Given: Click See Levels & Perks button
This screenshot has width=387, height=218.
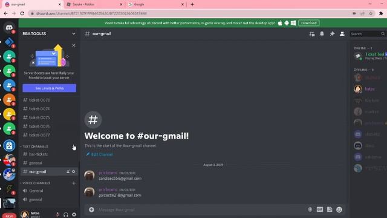Looking at the screenshot, I should point(50,88).
